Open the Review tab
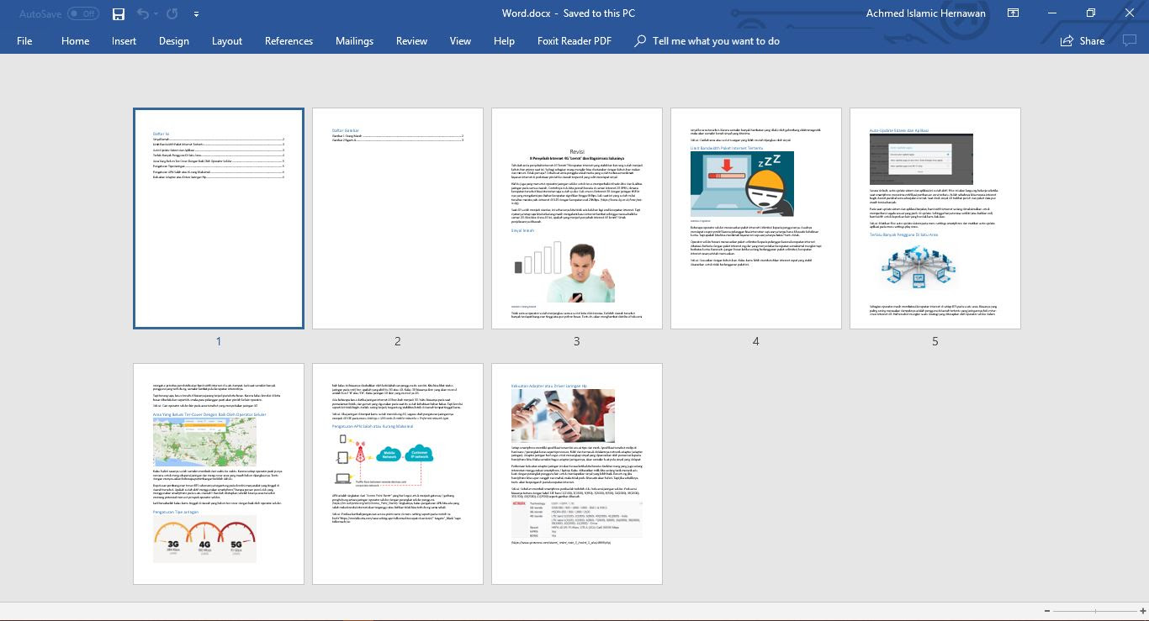Screen dimensions: 1149x621 pyautogui.click(x=411, y=40)
